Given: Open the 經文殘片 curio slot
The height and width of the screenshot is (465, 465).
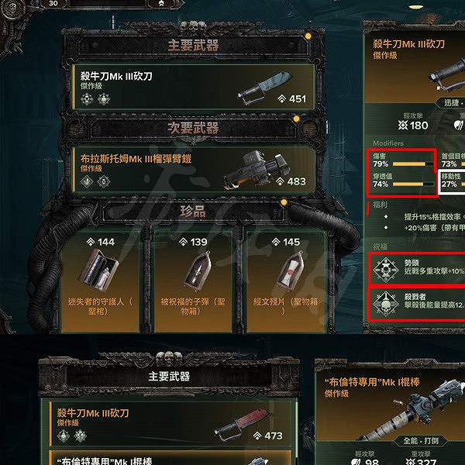Looking at the screenshot, I should click(285, 282).
